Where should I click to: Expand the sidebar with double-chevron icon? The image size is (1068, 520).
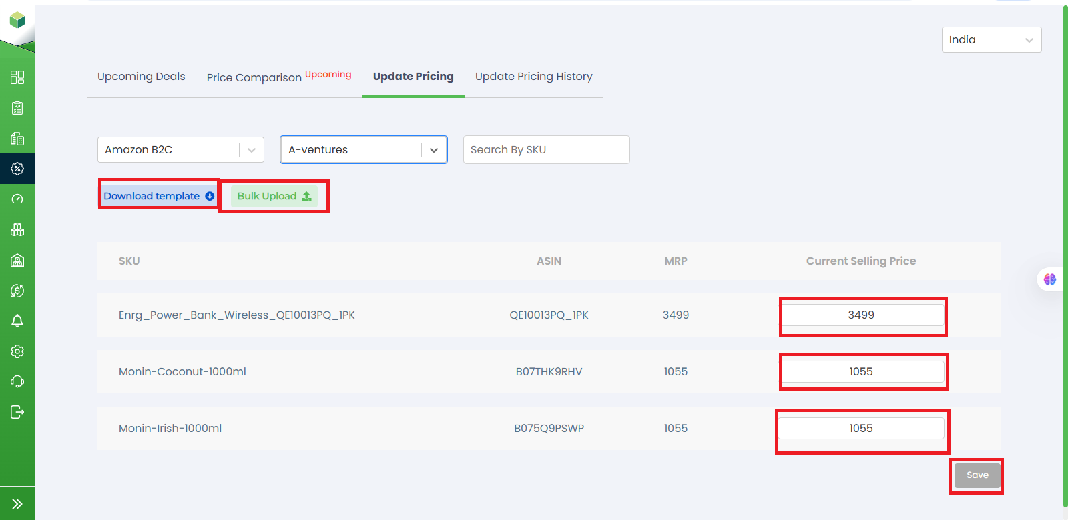17,504
